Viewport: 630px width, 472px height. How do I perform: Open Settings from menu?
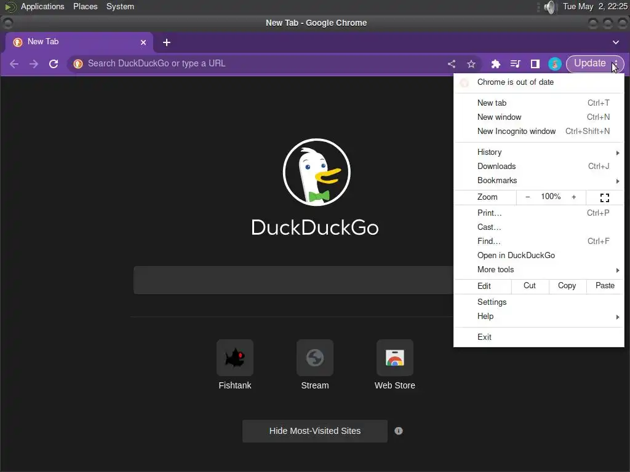[539, 302]
